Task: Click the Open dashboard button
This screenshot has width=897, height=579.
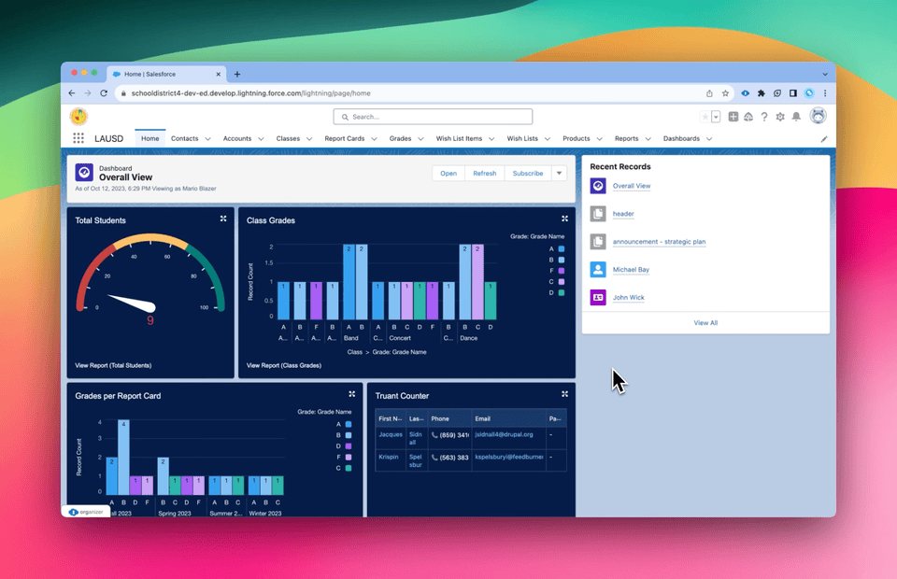Action: pos(448,173)
